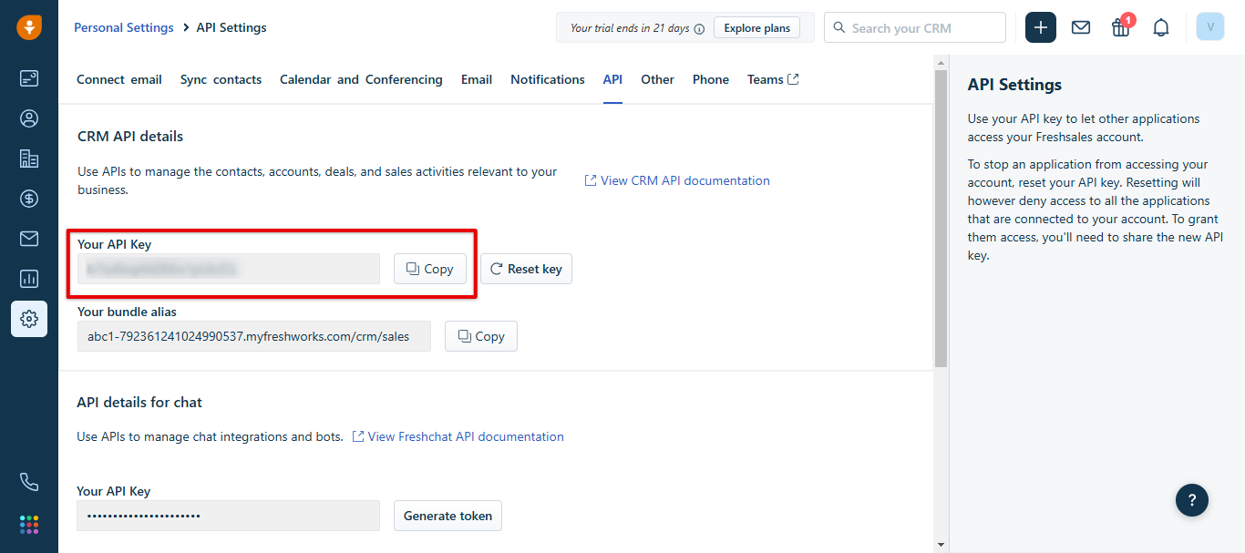Viewport: 1245px width, 553px height.
Task: Switch to the Other tab
Action: coord(657,79)
